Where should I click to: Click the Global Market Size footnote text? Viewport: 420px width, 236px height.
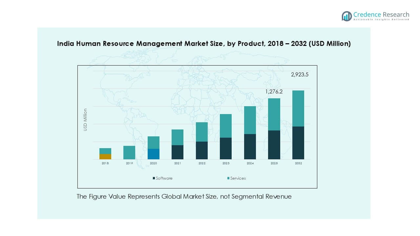click(x=184, y=197)
